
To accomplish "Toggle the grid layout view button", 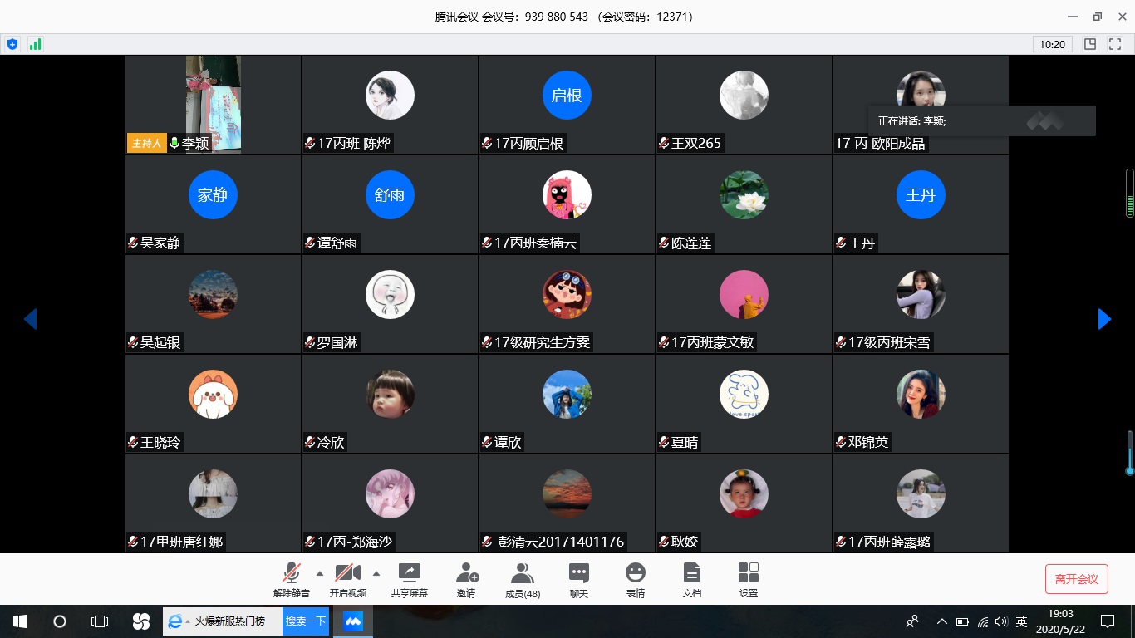I will (x=1090, y=44).
